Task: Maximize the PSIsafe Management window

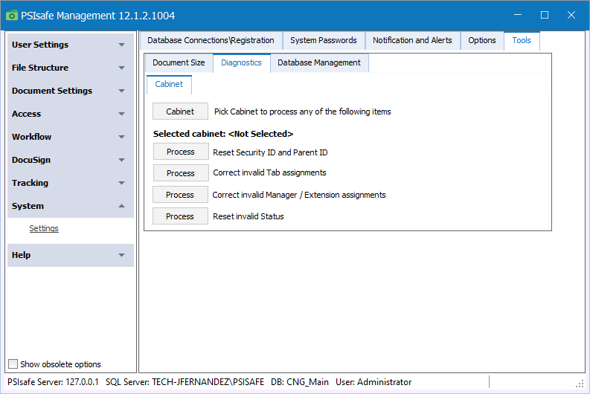Action: click(x=545, y=15)
